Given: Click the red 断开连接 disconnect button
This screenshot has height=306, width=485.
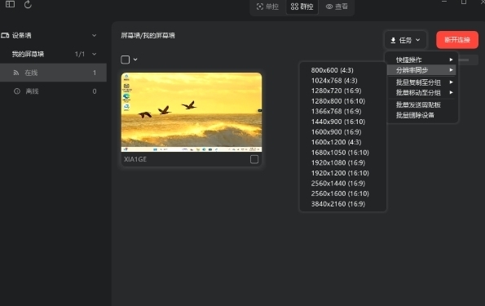Looking at the screenshot, I should 457,40.
